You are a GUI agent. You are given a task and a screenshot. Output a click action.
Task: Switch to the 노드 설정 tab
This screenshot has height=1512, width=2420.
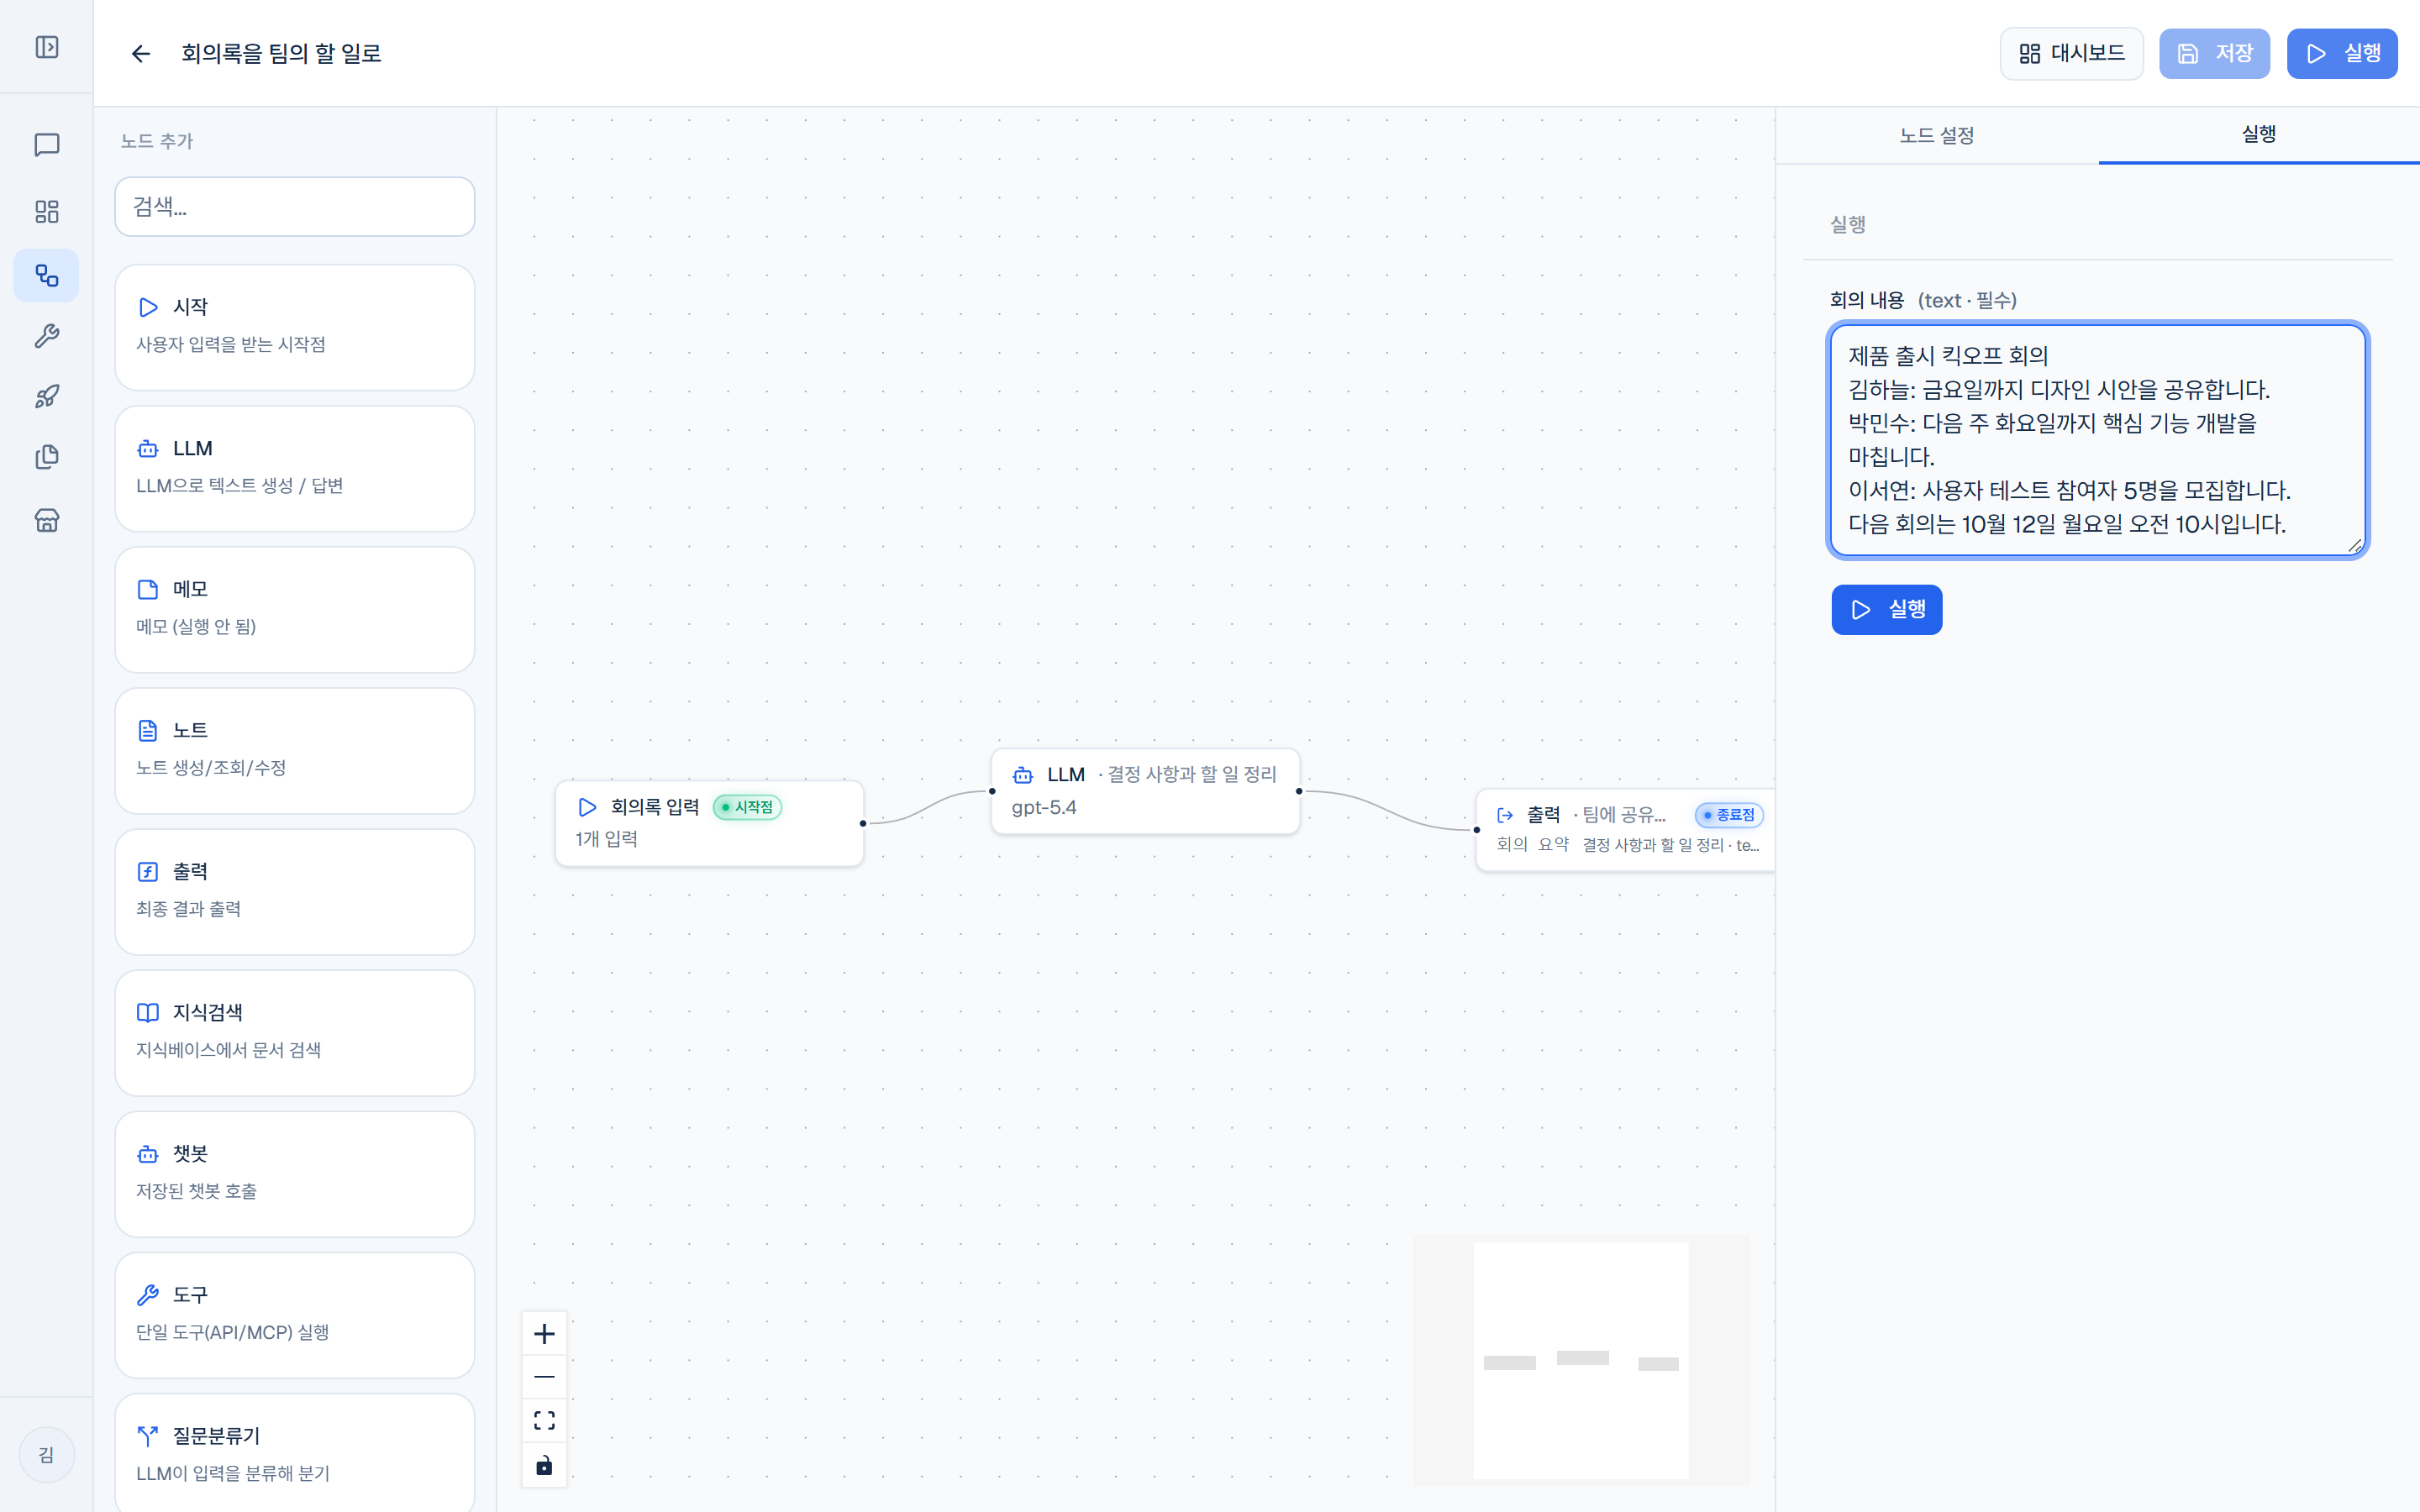pos(1937,135)
